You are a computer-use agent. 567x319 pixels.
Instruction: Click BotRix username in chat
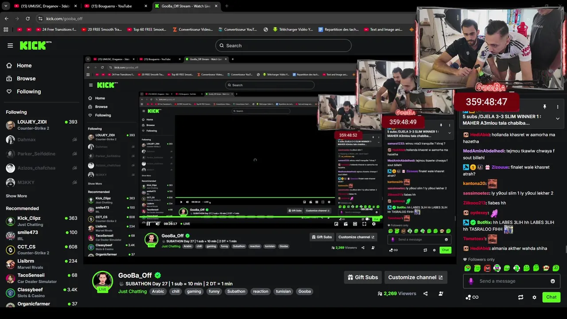pos(484,222)
